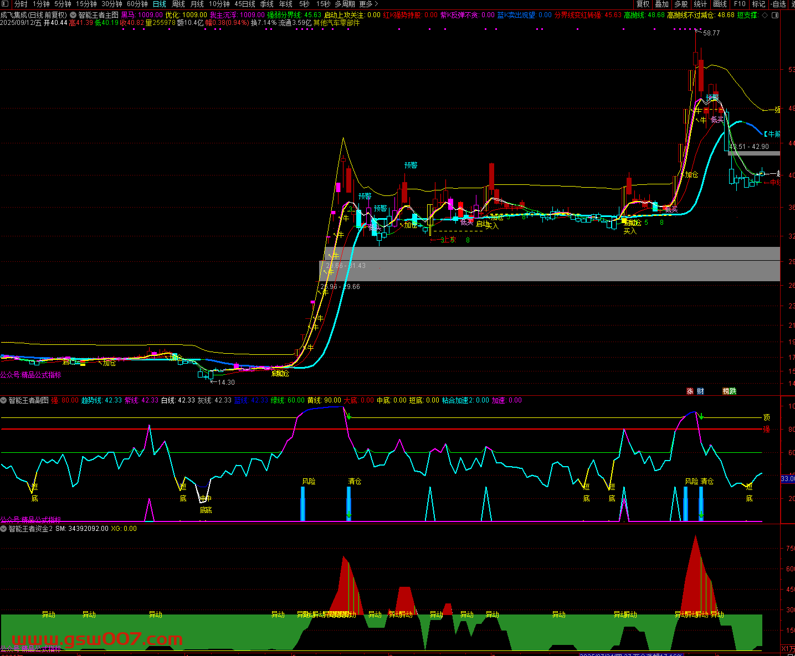This screenshot has height=656, width=795.
Task: Open the F10 company info
Action: pos(740,4)
